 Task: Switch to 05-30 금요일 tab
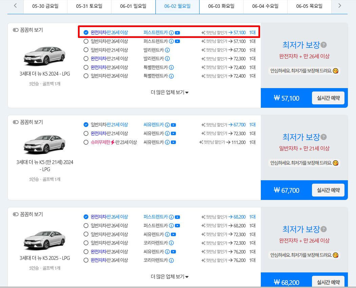(x=45, y=6)
